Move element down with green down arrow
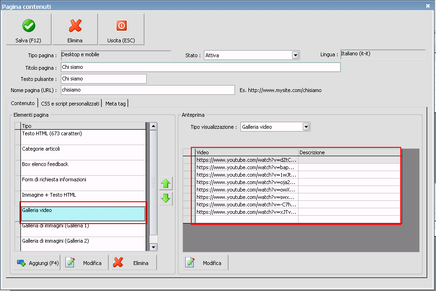 point(166,198)
